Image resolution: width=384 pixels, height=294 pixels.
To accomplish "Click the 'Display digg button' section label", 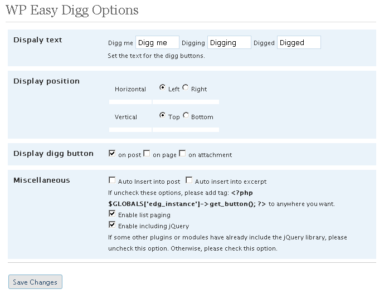I will (x=54, y=153).
